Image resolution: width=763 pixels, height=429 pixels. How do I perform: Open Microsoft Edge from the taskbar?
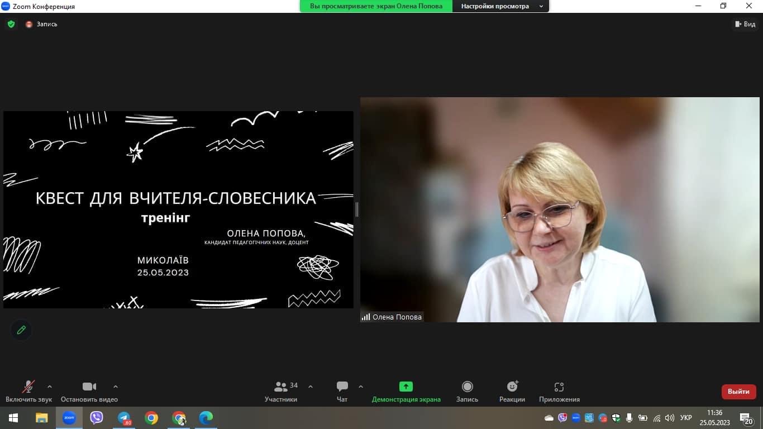click(206, 418)
